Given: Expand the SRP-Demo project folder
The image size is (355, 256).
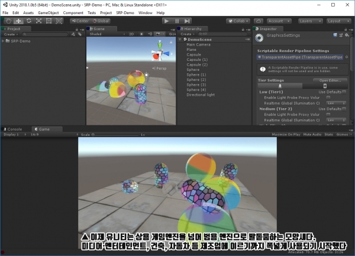Looking at the screenshot, I should coord(3,41).
